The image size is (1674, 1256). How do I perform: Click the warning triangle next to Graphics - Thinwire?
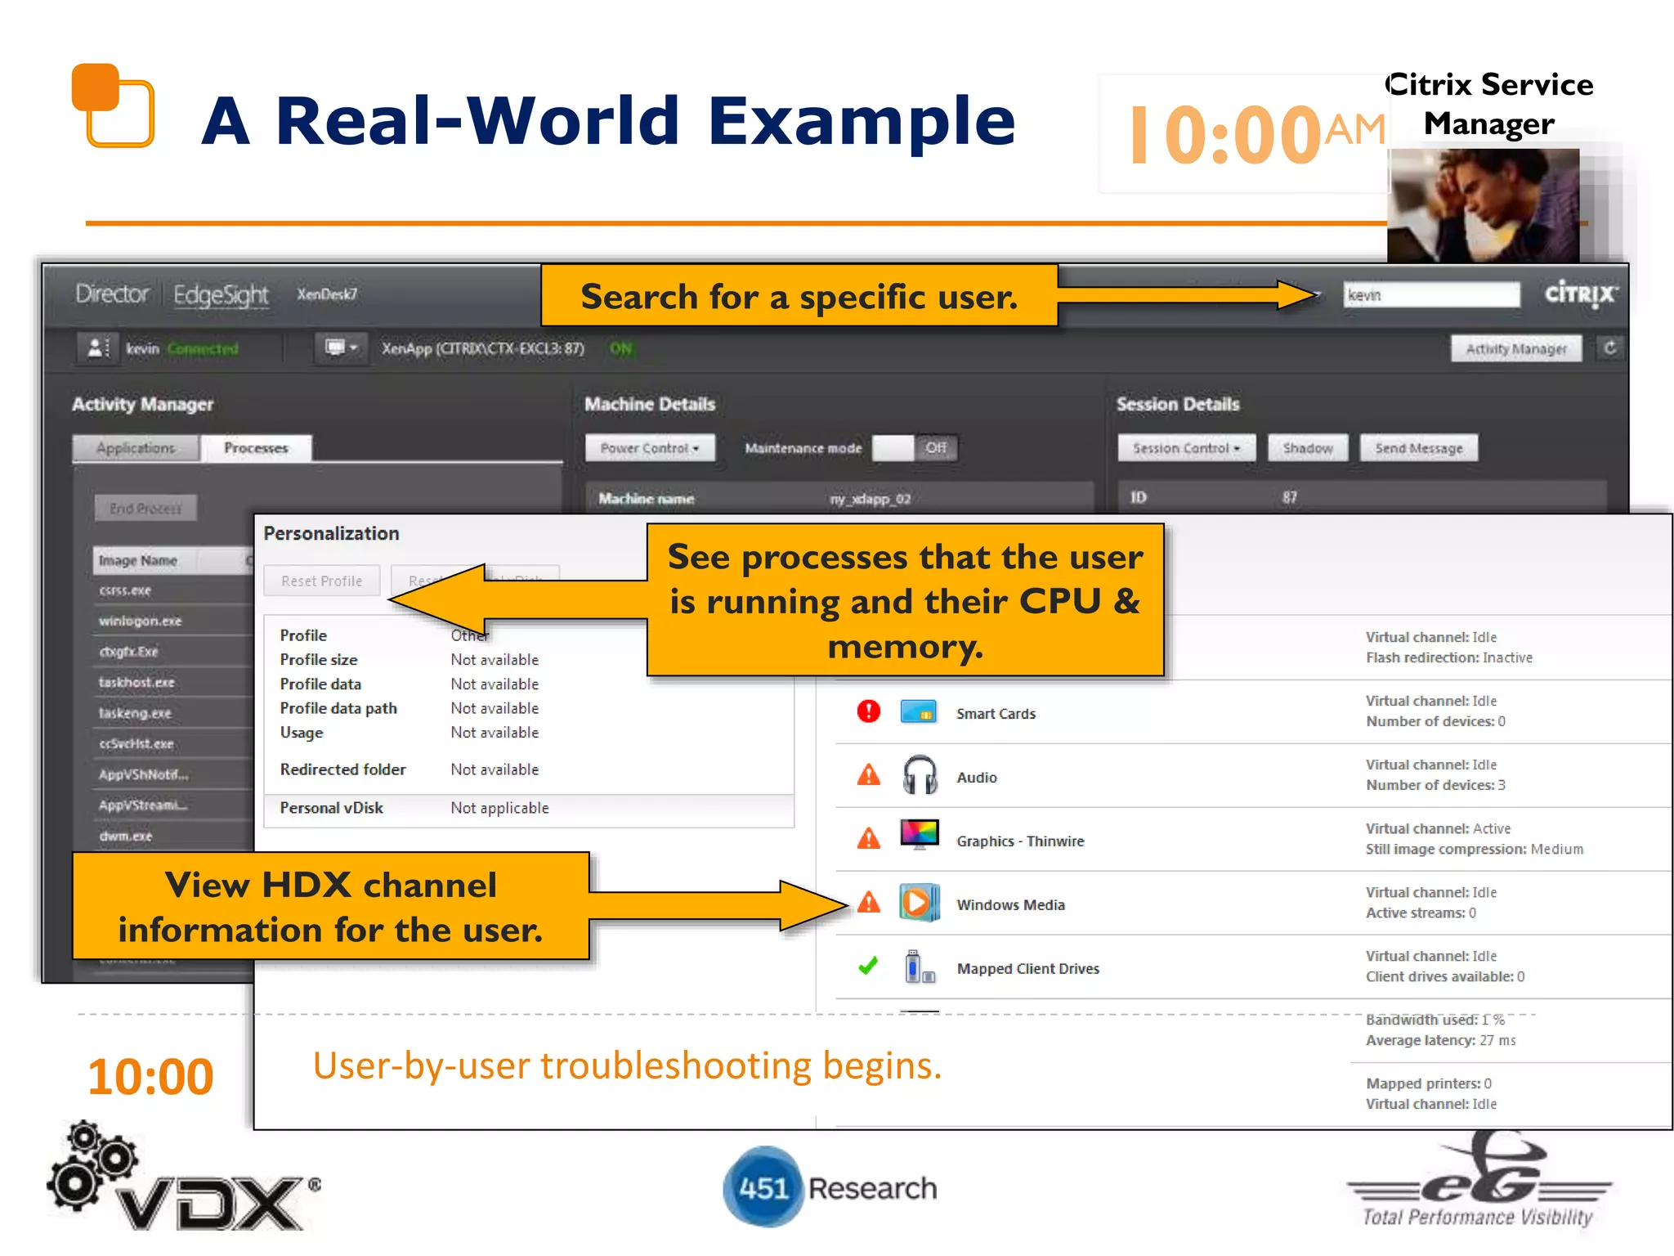868,839
